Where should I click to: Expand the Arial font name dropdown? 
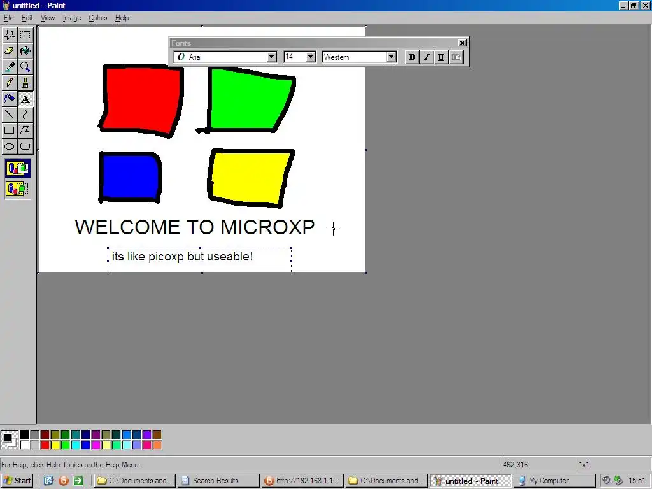pyautogui.click(x=271, y=57)
